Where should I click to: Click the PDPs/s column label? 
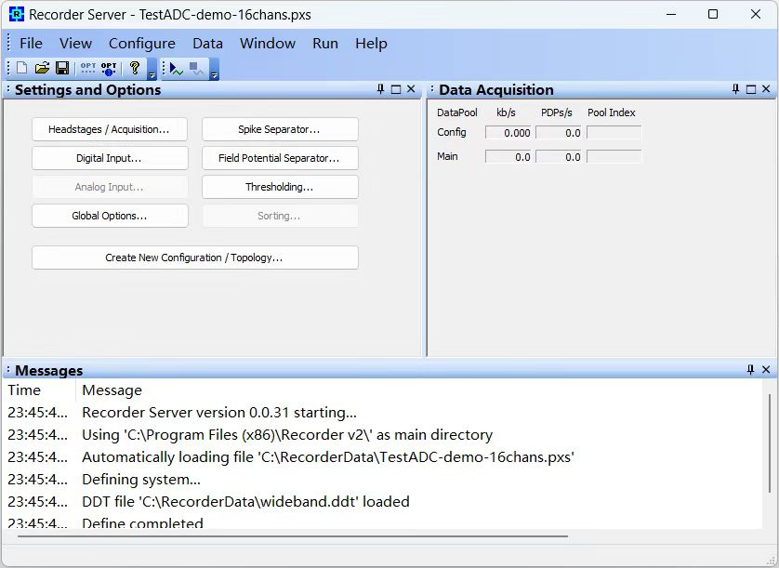pyautogui.click(x=557, y=112)
